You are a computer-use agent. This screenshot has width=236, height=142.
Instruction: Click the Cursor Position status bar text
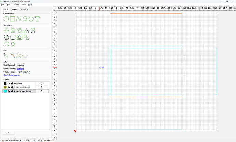[28, 140]
